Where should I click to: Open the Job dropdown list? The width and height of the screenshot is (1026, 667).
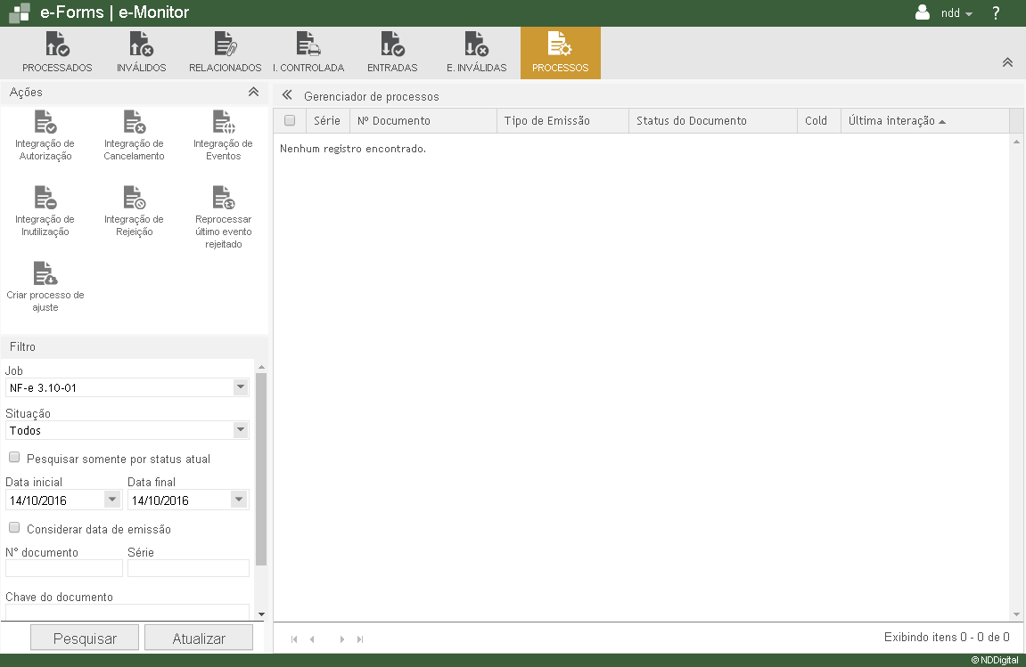pyautogui.click(x=240, y=387)
